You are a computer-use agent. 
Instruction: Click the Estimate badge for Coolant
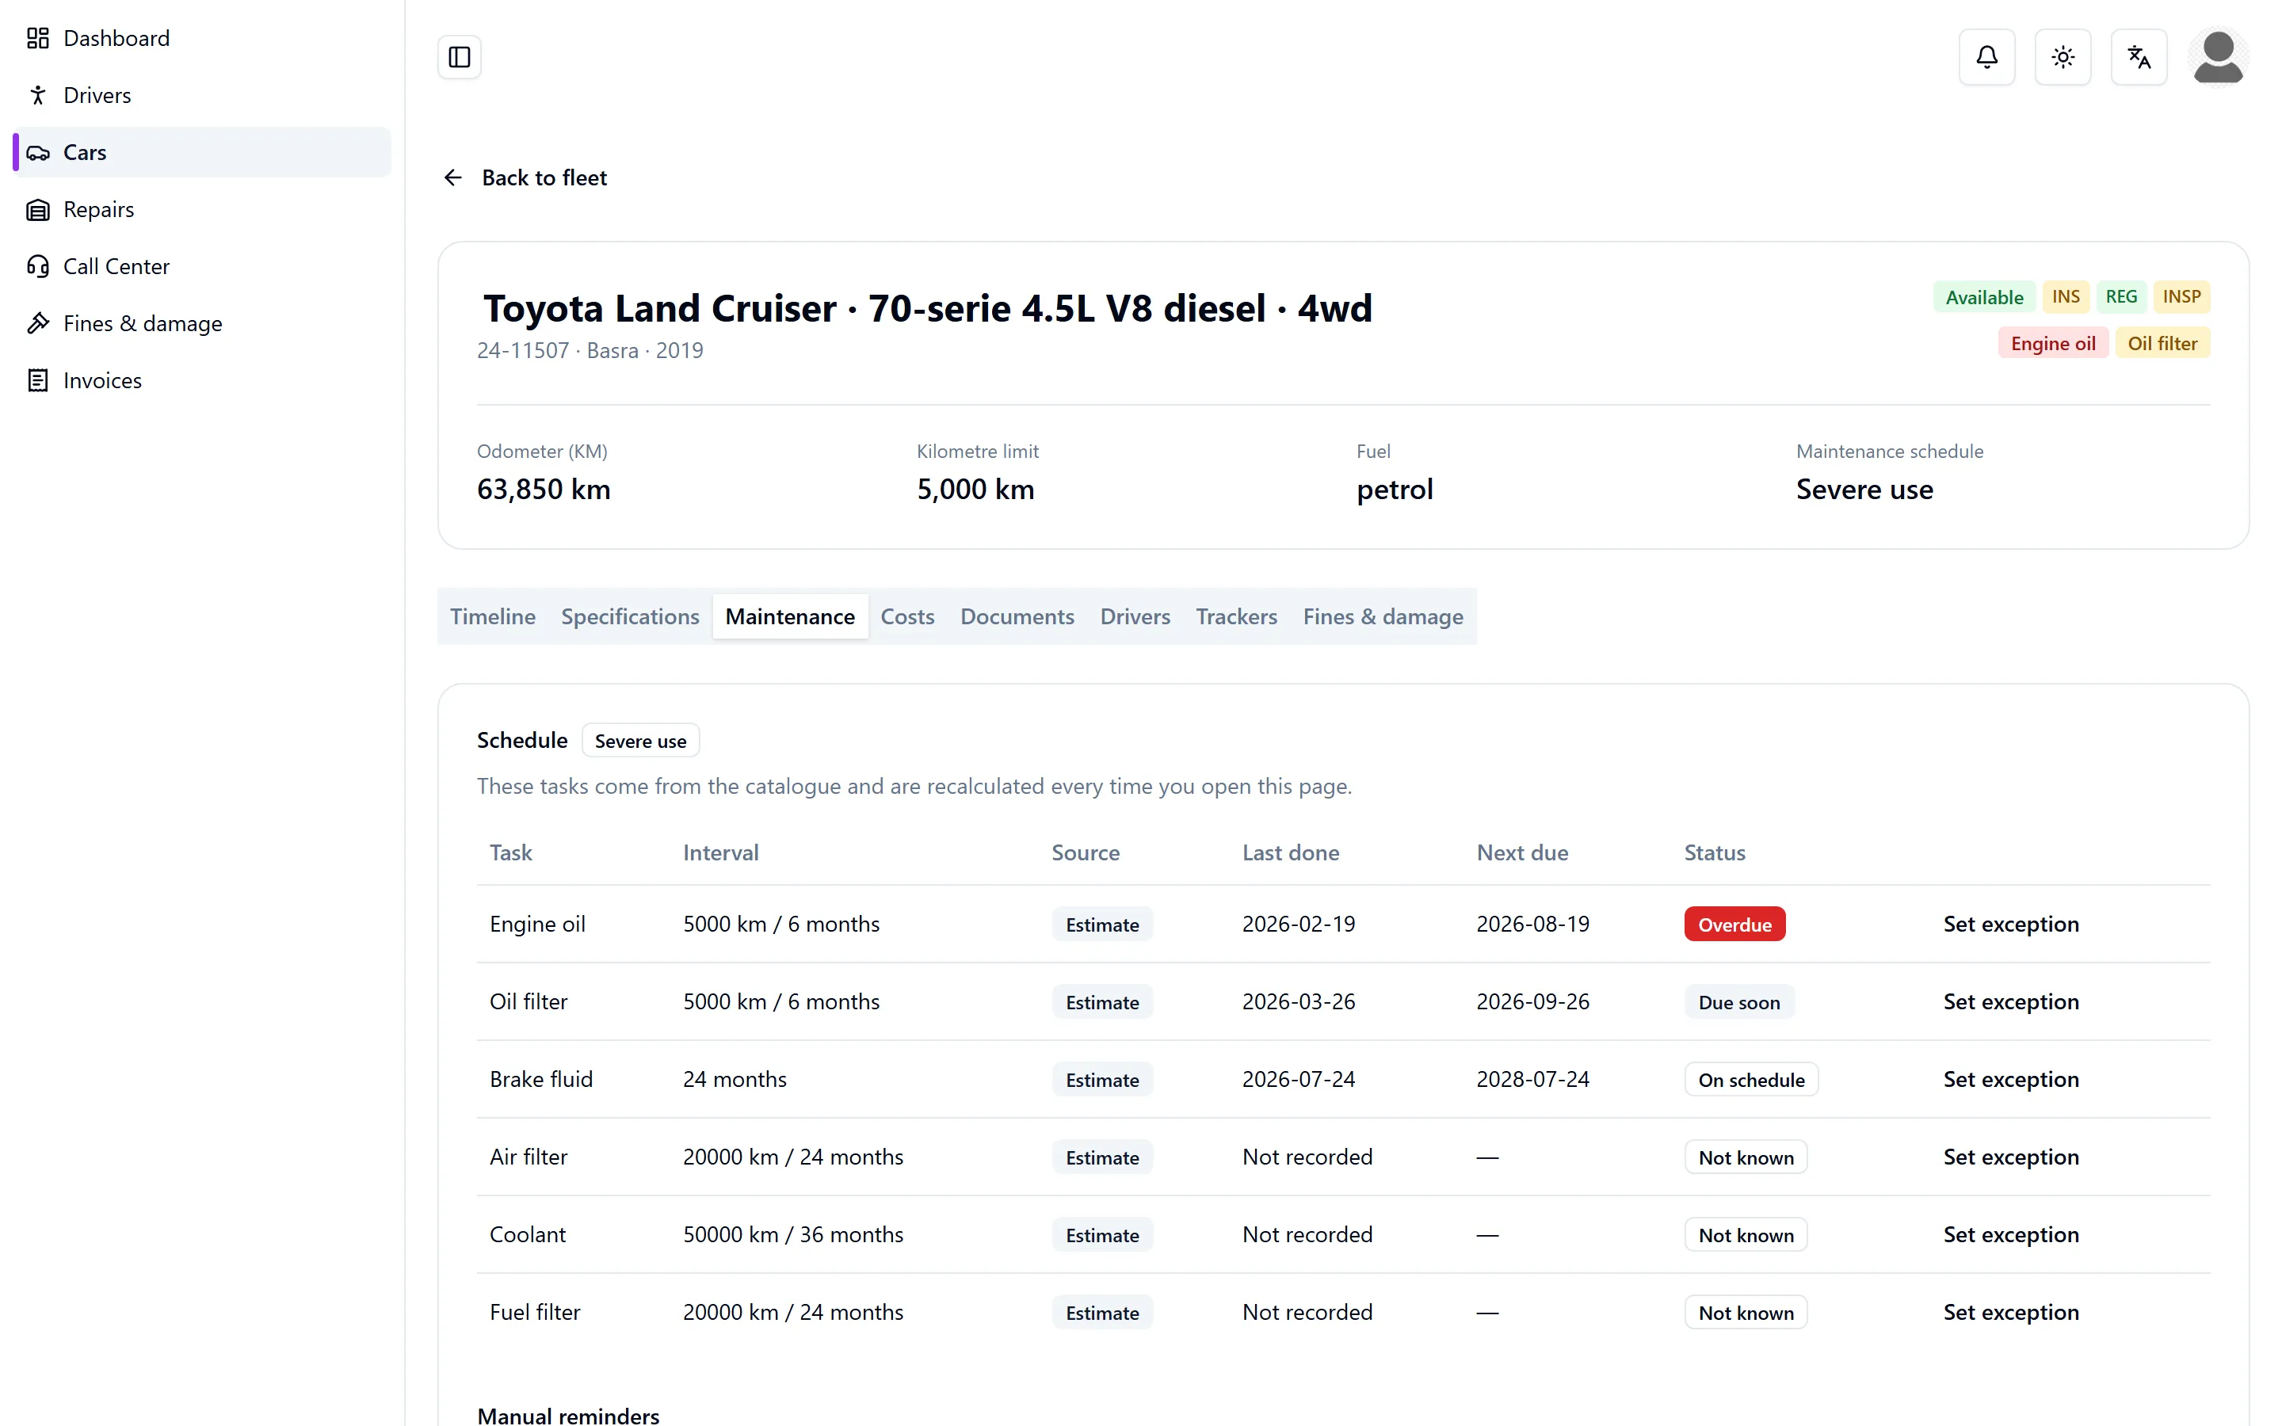[x=1102, y=1234]
